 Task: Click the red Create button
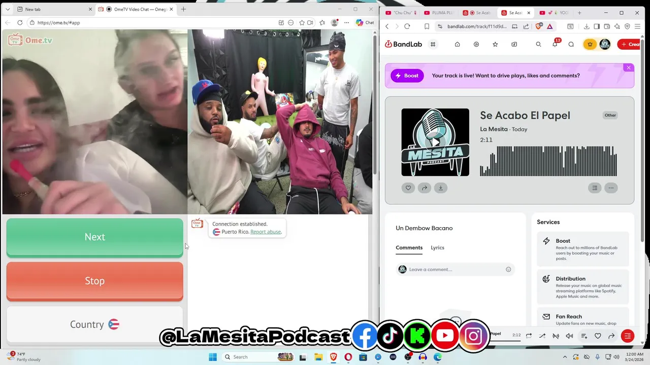[x=630, y=44]
